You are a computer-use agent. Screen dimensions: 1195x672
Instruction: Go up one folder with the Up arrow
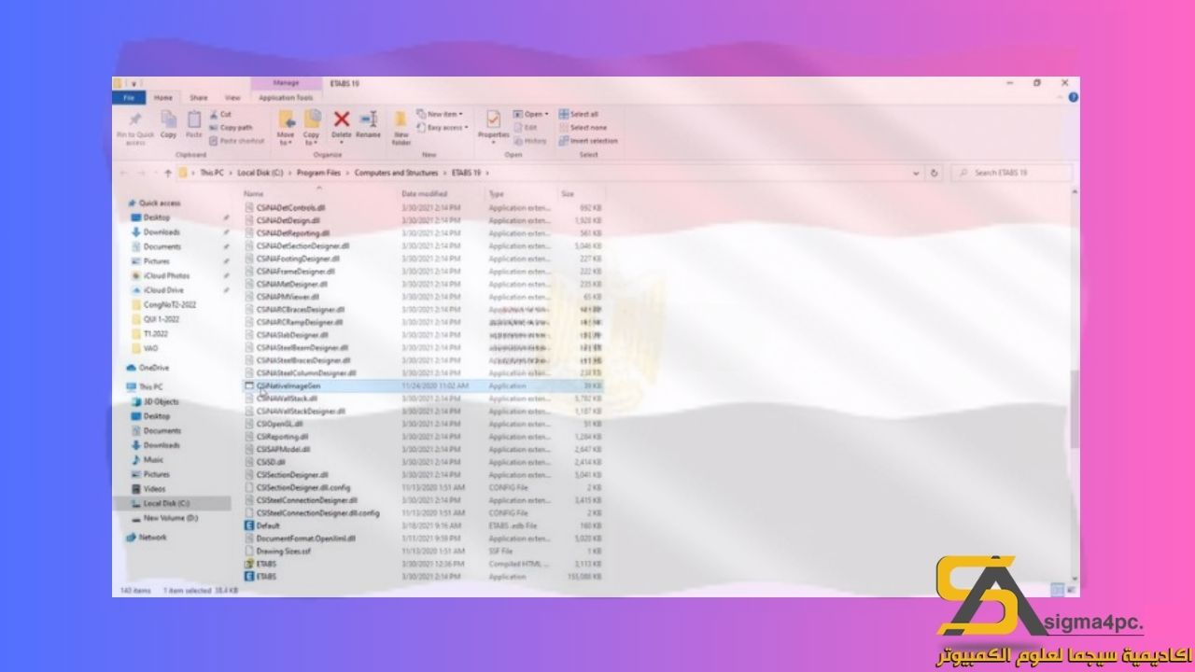click(x=168, y=173)
